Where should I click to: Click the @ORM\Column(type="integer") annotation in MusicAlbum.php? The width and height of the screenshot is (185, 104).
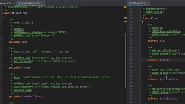(34, 36)
